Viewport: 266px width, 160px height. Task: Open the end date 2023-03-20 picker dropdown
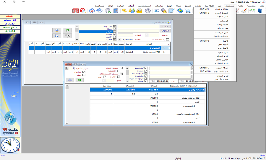click(152, 81)
